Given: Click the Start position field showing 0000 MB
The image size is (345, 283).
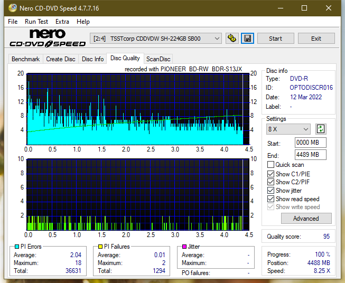Looking at the screenshot, I should pyautogui.click(x=311, y=143).
